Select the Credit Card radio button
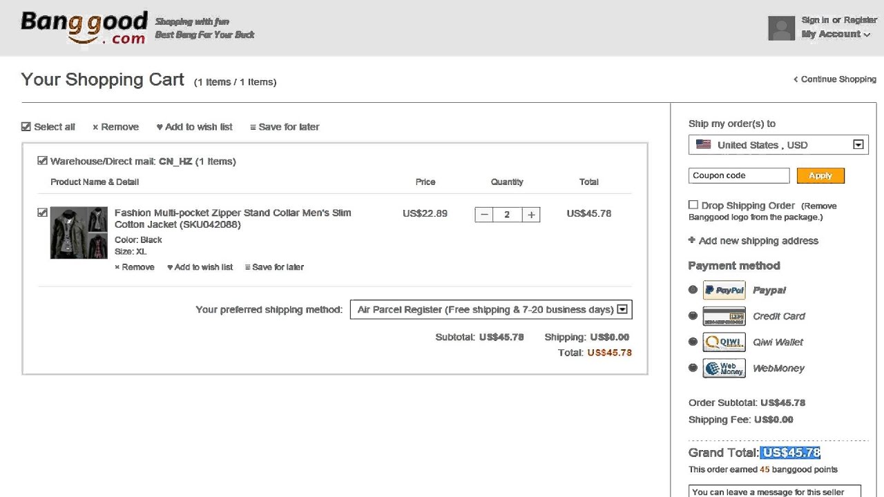 click(x=693, y=315)
